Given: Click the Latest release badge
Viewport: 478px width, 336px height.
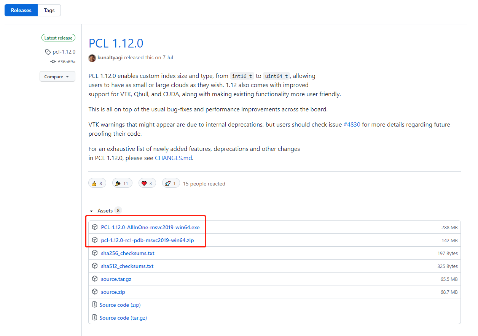Looking at the screenshot, I should tap(58, 38).
